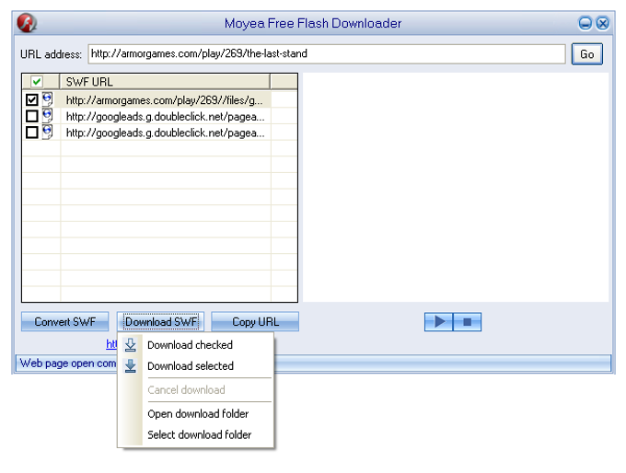The height and width of the screenshot is (473, 626).
Task: Select the first googleads.g.doubleclick.net URL text
Action: 166,117
